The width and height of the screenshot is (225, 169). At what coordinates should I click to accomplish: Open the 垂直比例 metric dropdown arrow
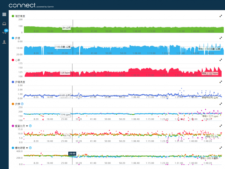(27, 126)
